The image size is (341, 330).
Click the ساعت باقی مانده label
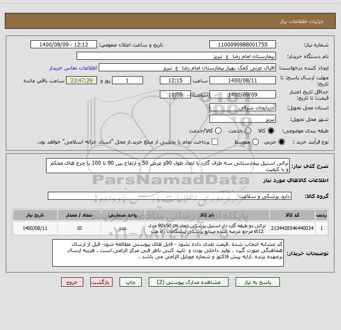pos(44,81)
